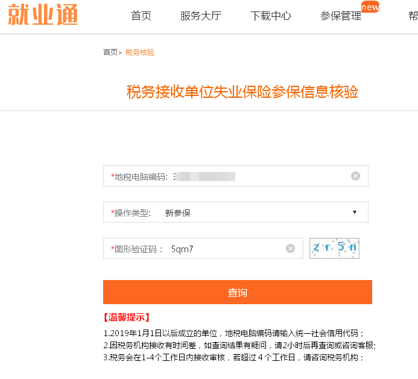
Task: Click the 温馨提示 heading
Action: [126, 317]
